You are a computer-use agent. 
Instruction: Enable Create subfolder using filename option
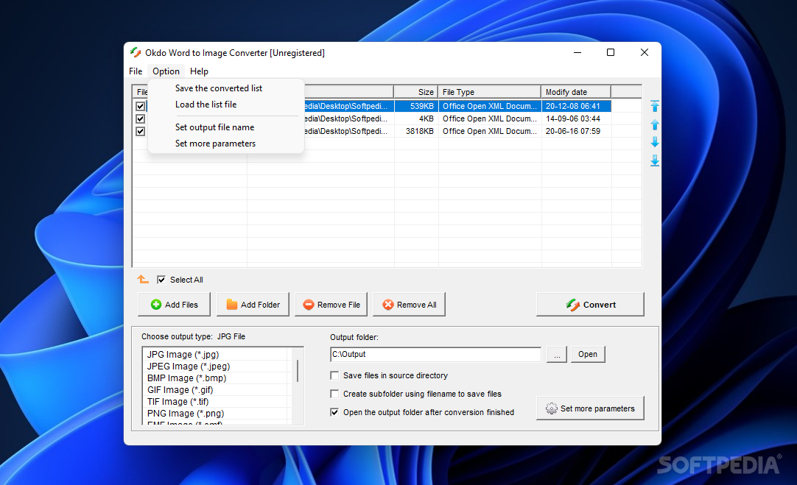pyautogui.click(x=334, y=394)
